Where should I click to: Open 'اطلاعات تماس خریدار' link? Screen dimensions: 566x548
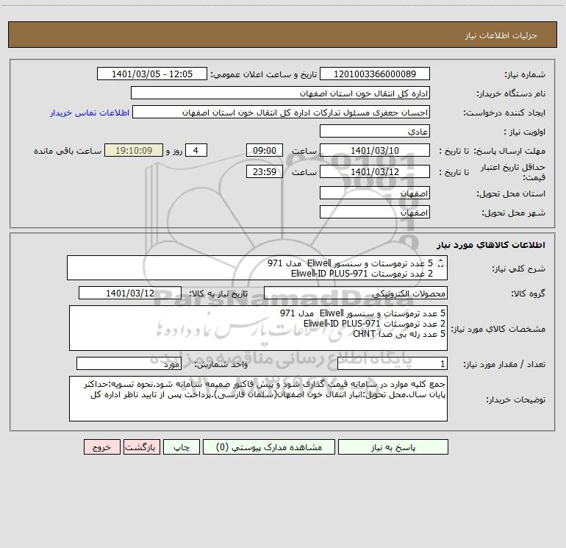tap(90, 113)
